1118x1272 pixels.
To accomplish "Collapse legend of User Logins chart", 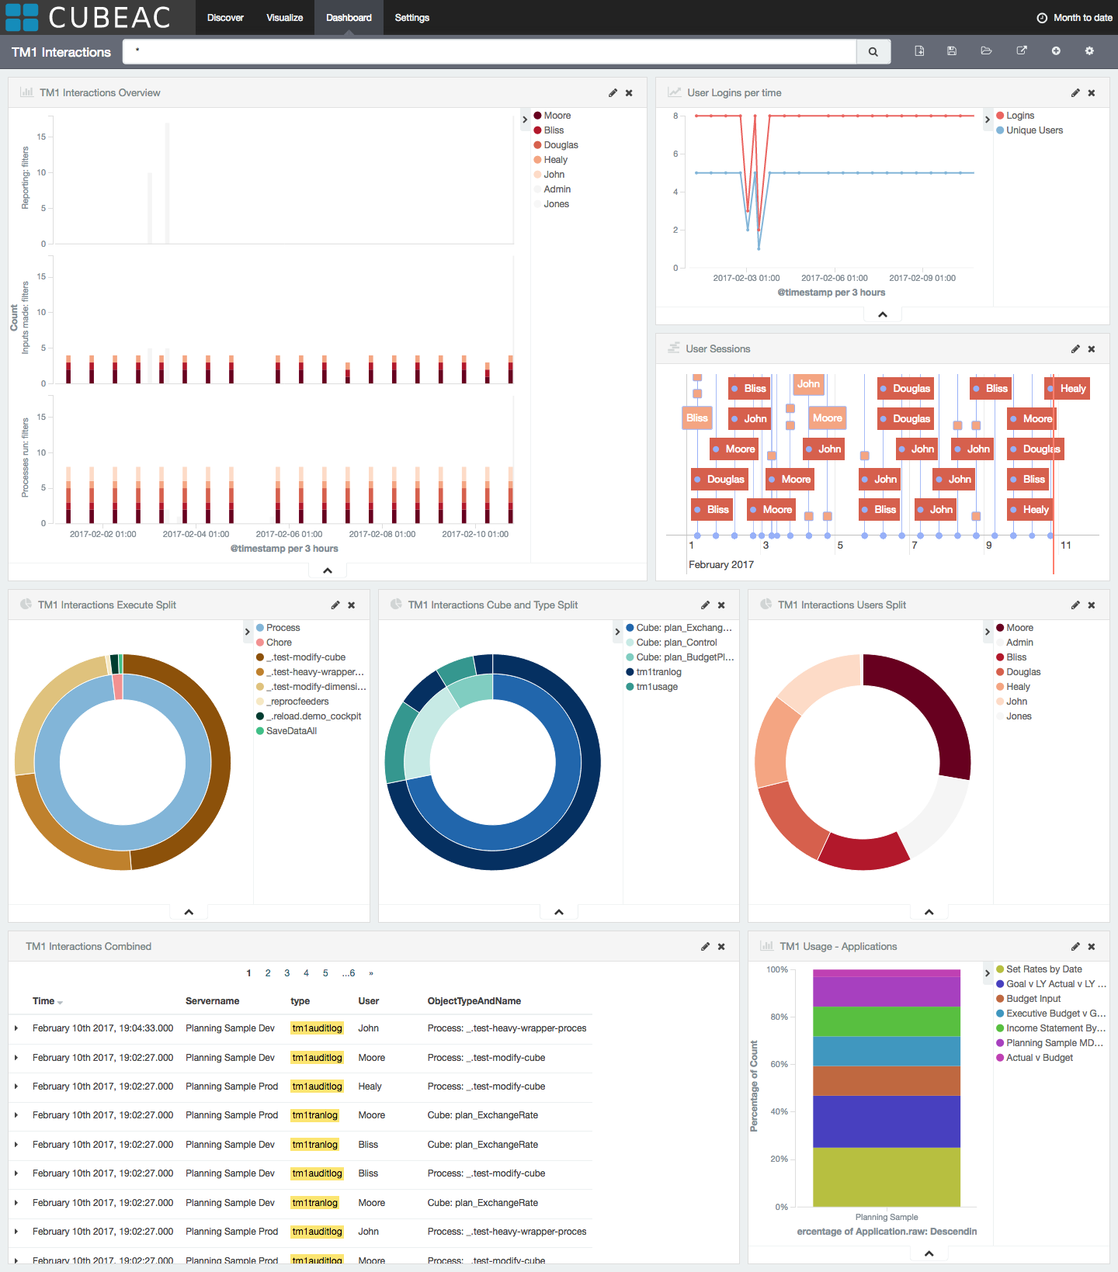I will pyautogui.click(x=988, y=120).
